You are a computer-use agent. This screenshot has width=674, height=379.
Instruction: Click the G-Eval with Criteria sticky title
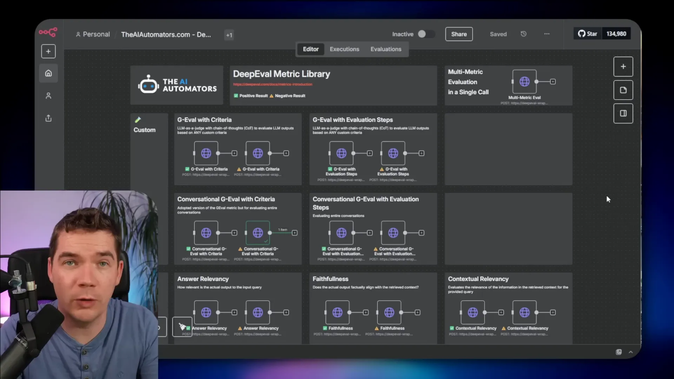pyautogui.click(x=204, y=120)
